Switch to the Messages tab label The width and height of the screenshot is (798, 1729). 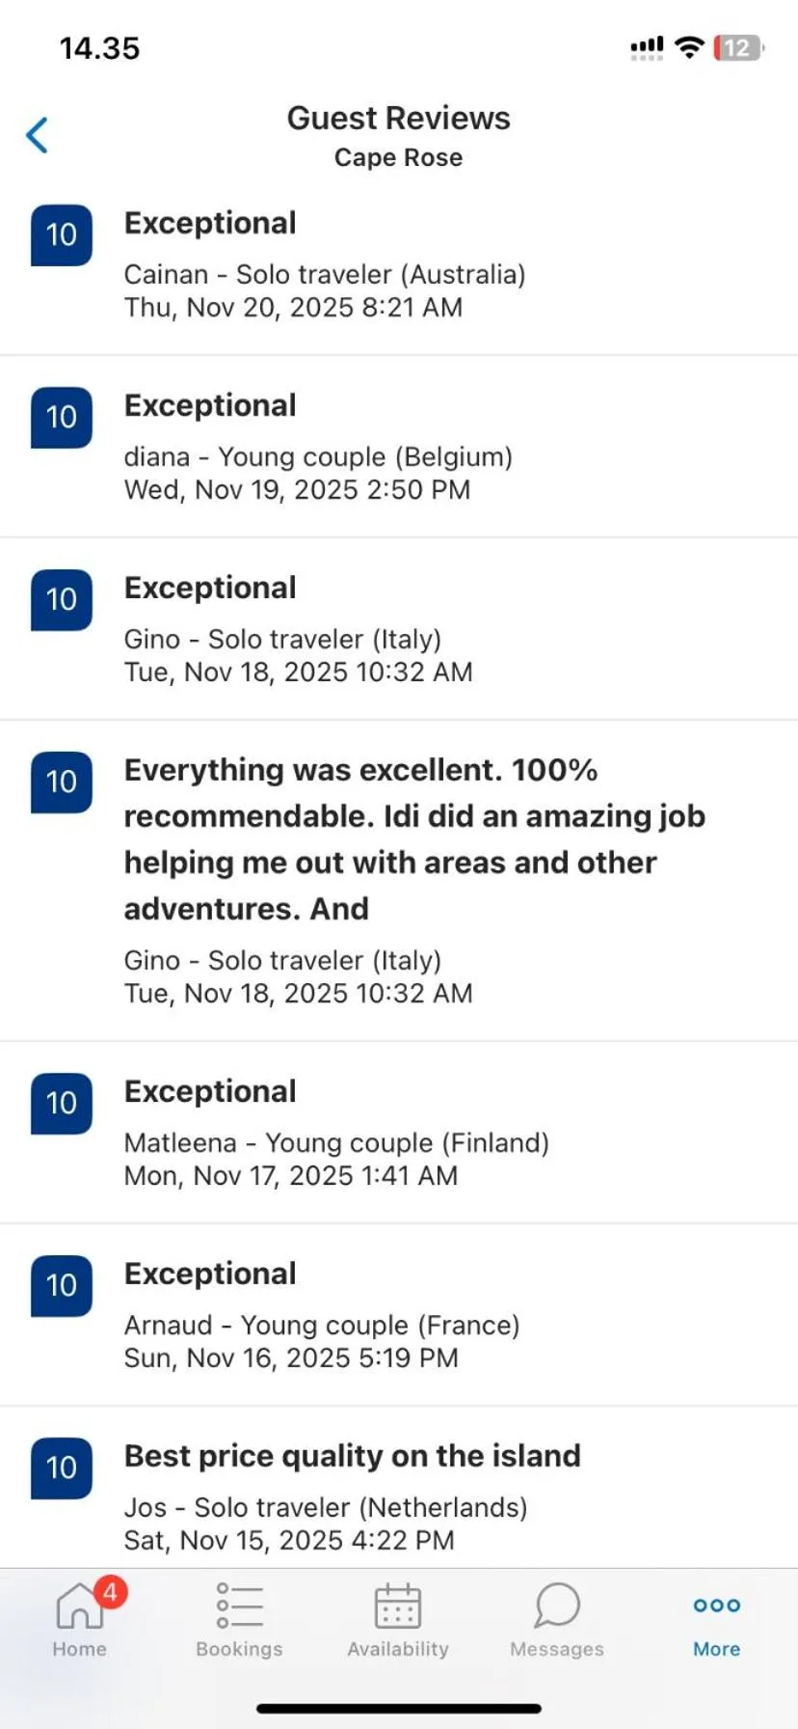557,1649
